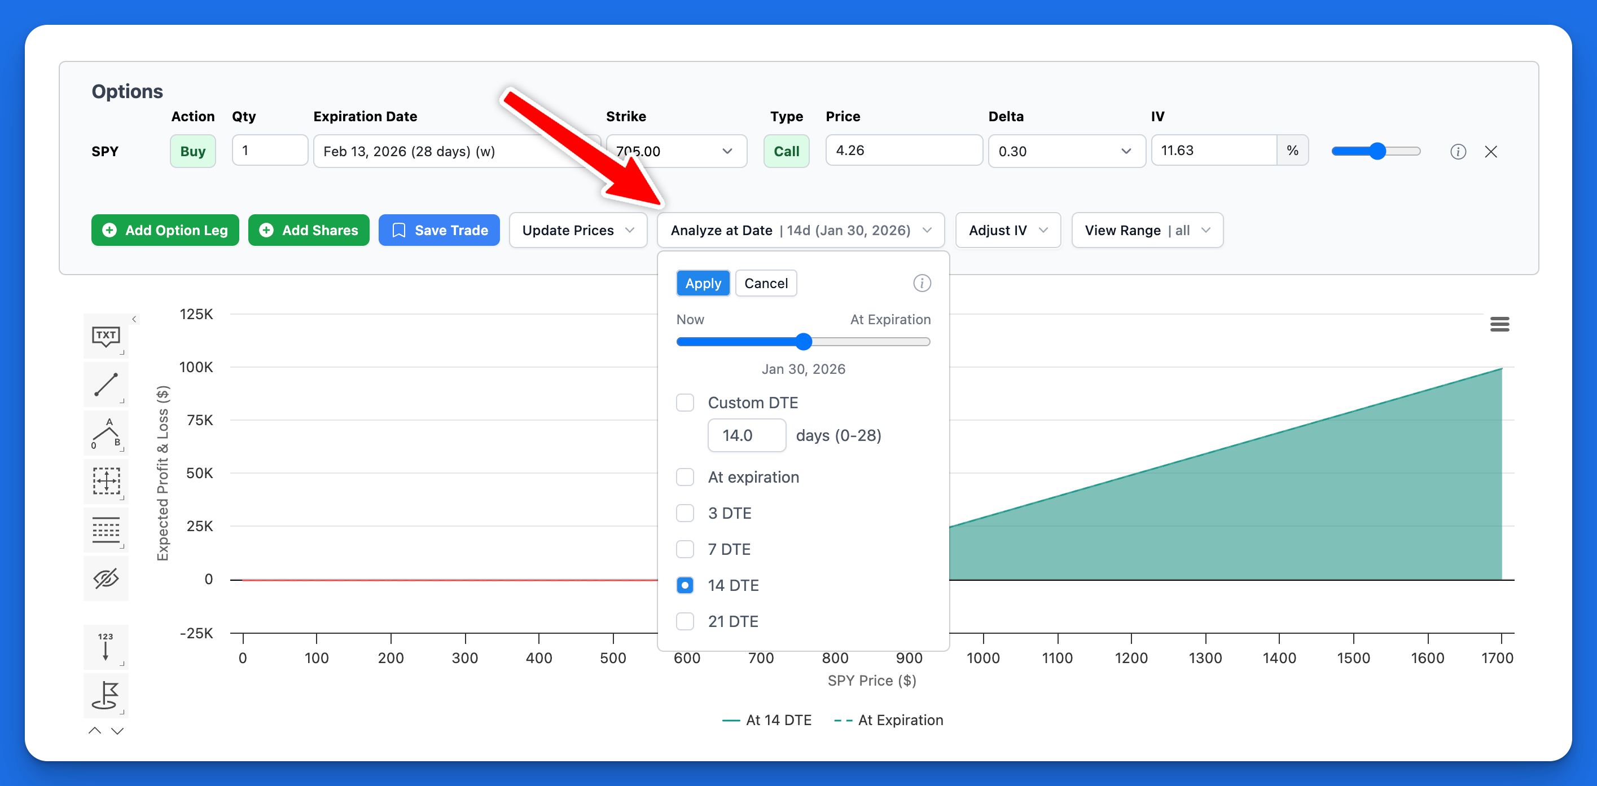Select the A-B angle measurement tool
The image size is (1597, 786).
(x=106, y=433)
